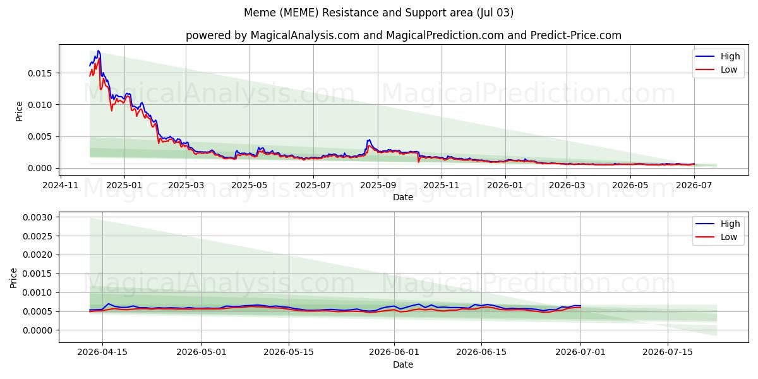This screenshot has height=379, width=758.
Task: Click the '0.0030' price tick in bottom chart
Action: (x=39, y=217)
